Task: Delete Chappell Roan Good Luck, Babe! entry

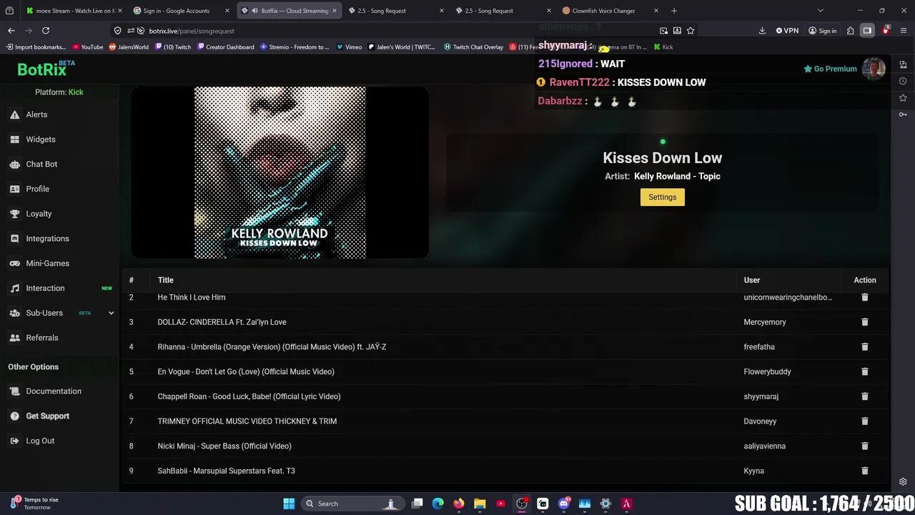Action: 864,396
